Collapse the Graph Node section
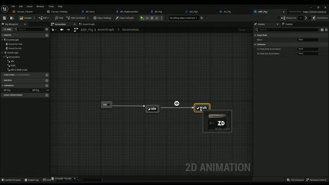The image size is (329, 185). pos(255,35)
